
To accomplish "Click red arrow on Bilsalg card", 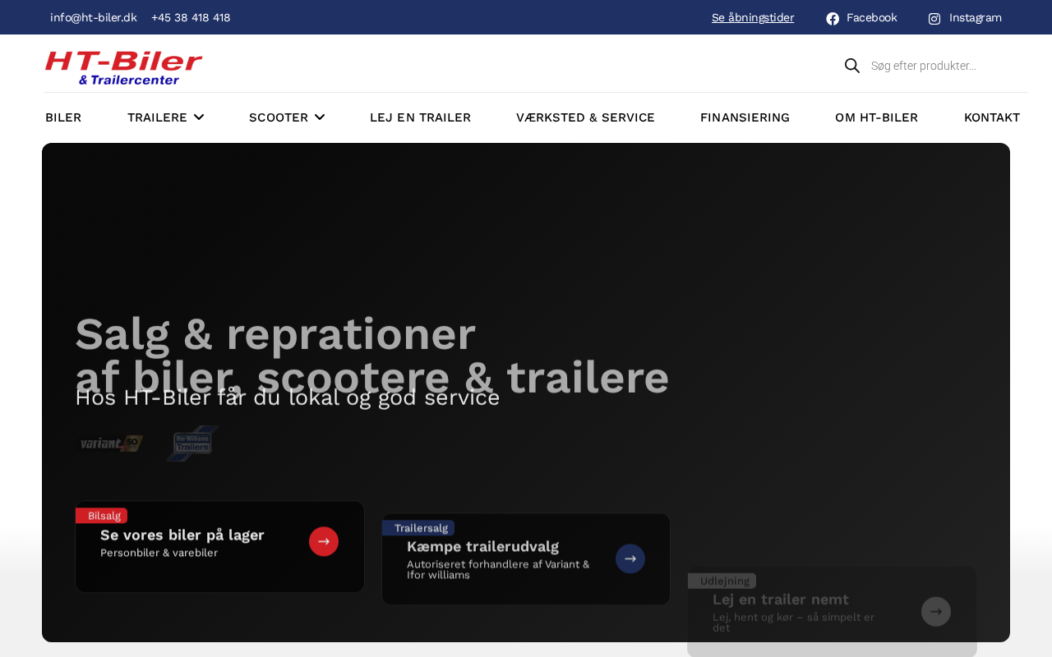I will point(324,541).
